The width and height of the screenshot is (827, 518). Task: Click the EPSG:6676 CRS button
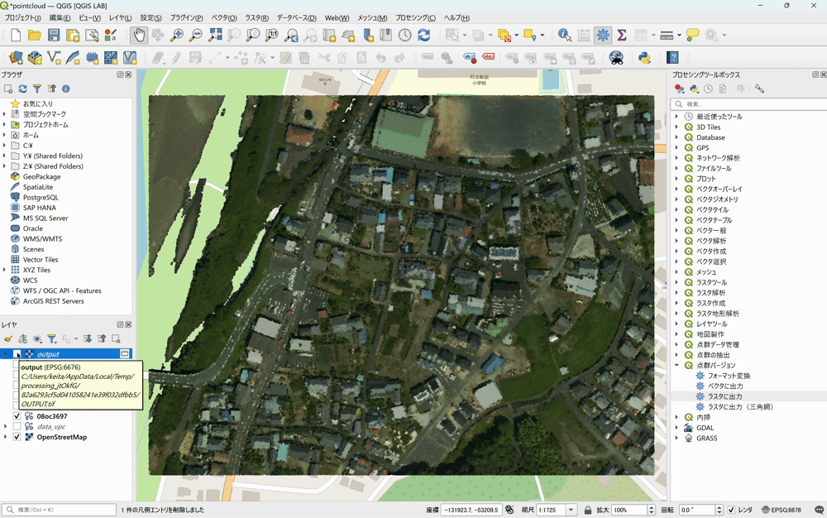(782, 510)
